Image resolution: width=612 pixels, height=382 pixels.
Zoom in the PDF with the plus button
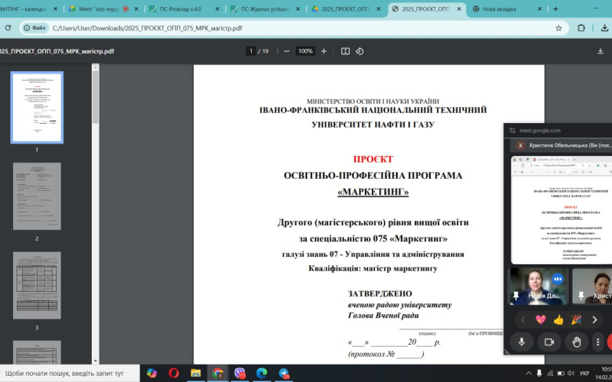tap(324, 51)
